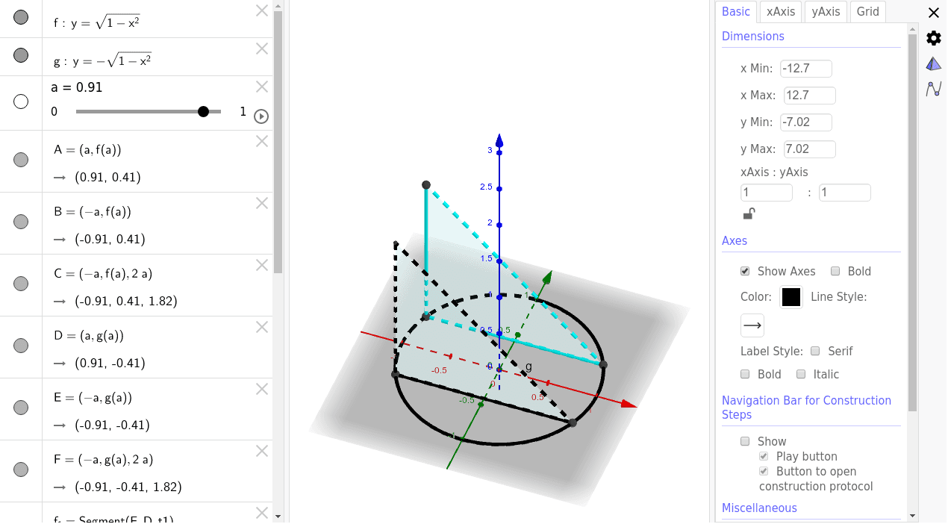Click the delete cross next to point F
Image resolution: width=948 pixels, height=524 pixels.
click(261, 451)
